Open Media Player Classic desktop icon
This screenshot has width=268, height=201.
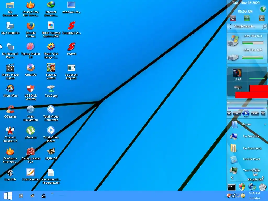(x=10, y=72)
